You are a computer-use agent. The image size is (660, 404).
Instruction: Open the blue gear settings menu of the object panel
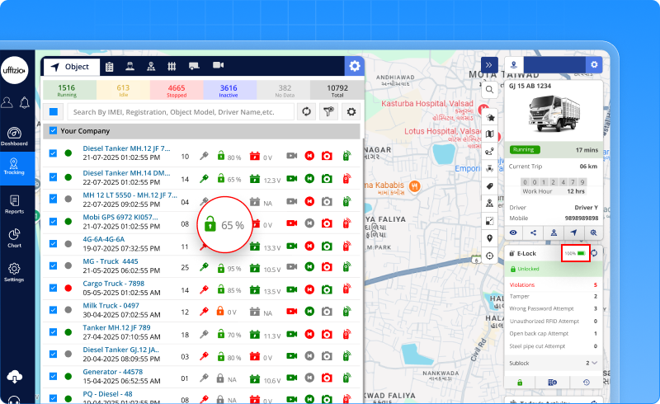point(353,67)
